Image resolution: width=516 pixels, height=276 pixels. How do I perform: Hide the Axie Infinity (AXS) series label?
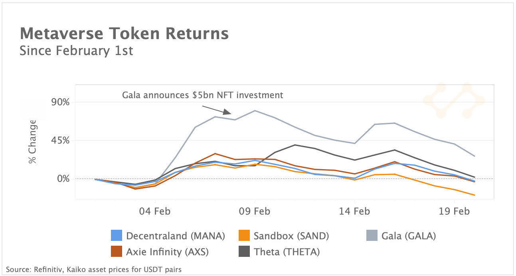click(x=167, y=252)
